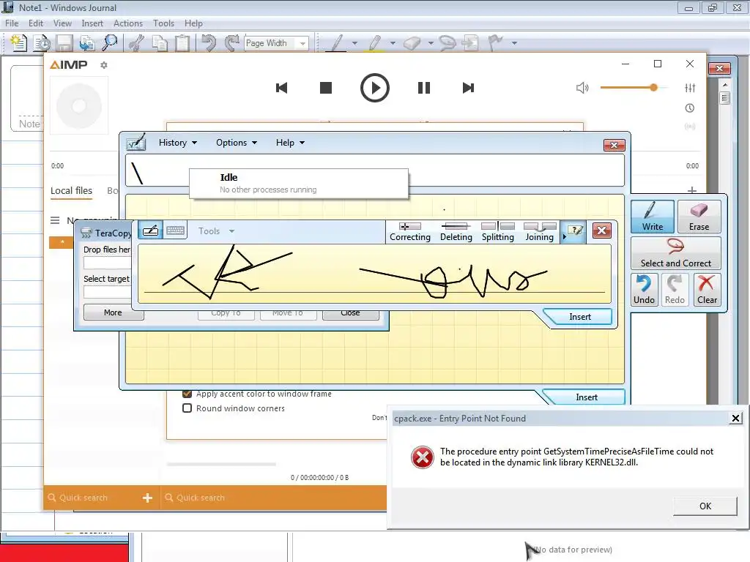Click the input panel help video icon

[574, 231]
